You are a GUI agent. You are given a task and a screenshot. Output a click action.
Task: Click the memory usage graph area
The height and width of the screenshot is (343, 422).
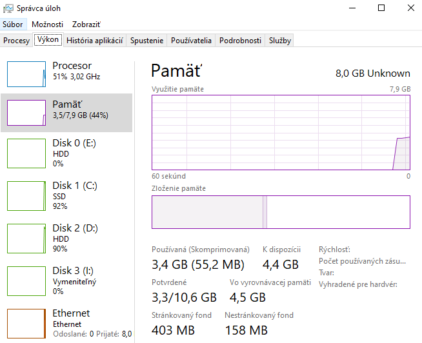[x=281, y=132]
